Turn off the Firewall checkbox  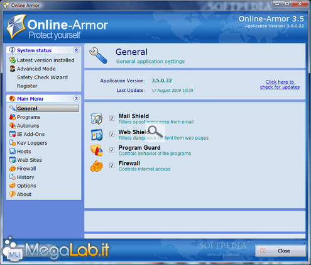(x=112, y=166)
